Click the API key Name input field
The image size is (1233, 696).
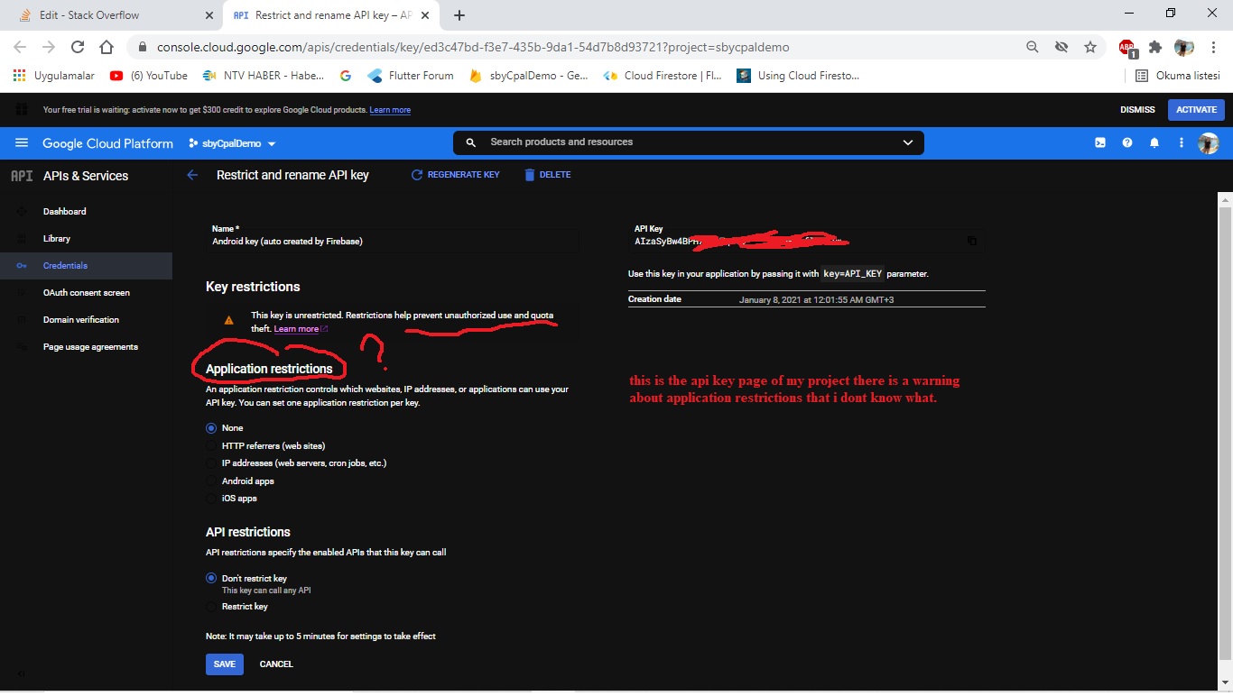392,241
